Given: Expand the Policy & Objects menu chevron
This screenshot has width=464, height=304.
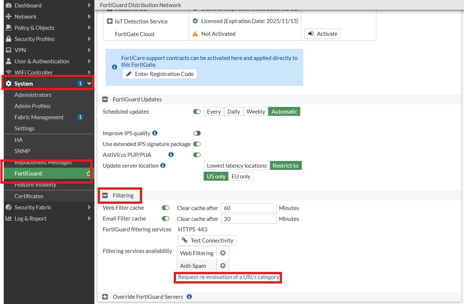Looking at the screenshot, I should click(x=89, y=28).
